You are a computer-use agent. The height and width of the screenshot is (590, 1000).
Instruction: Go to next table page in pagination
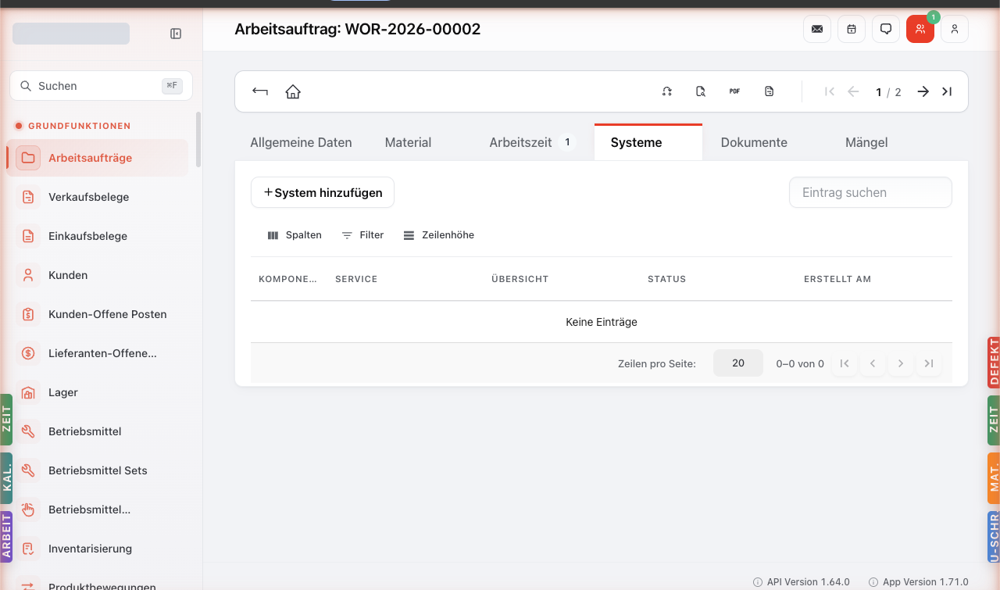901,363
